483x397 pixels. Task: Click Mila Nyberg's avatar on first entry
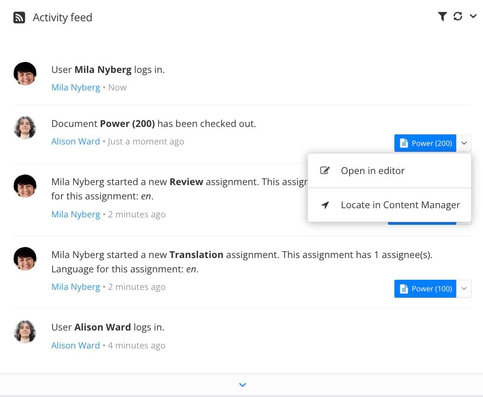(x=25, y=74)
